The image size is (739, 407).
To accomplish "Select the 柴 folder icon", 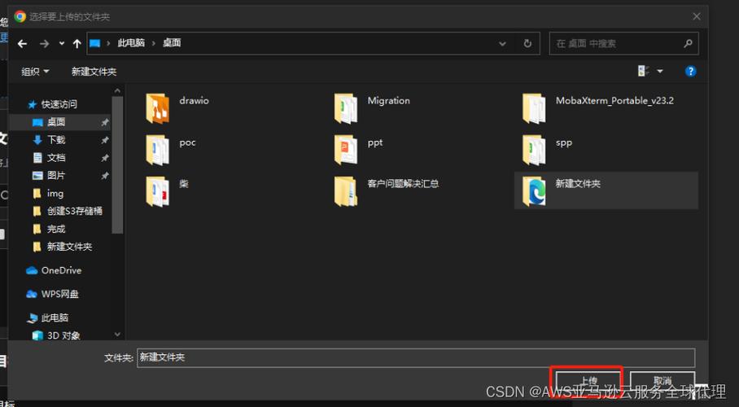I will [157, 191].
